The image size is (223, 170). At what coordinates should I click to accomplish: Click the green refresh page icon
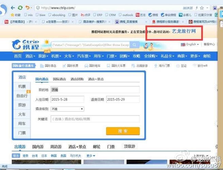pos(20,7)
